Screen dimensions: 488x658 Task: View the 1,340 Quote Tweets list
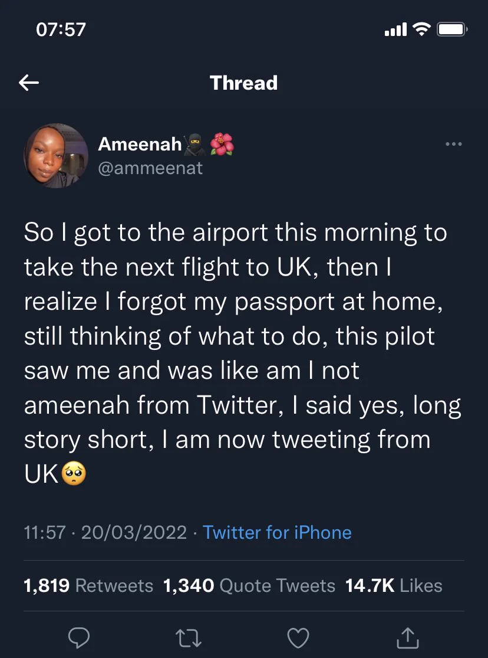(249, 585)
